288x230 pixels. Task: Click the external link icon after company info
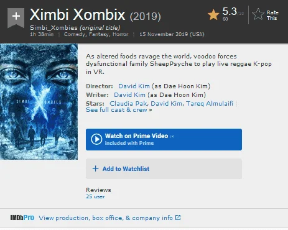(x=178, y=218)
